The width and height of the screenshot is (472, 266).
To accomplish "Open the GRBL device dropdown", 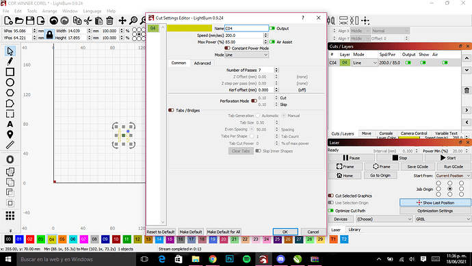I will tap(443, 219).
